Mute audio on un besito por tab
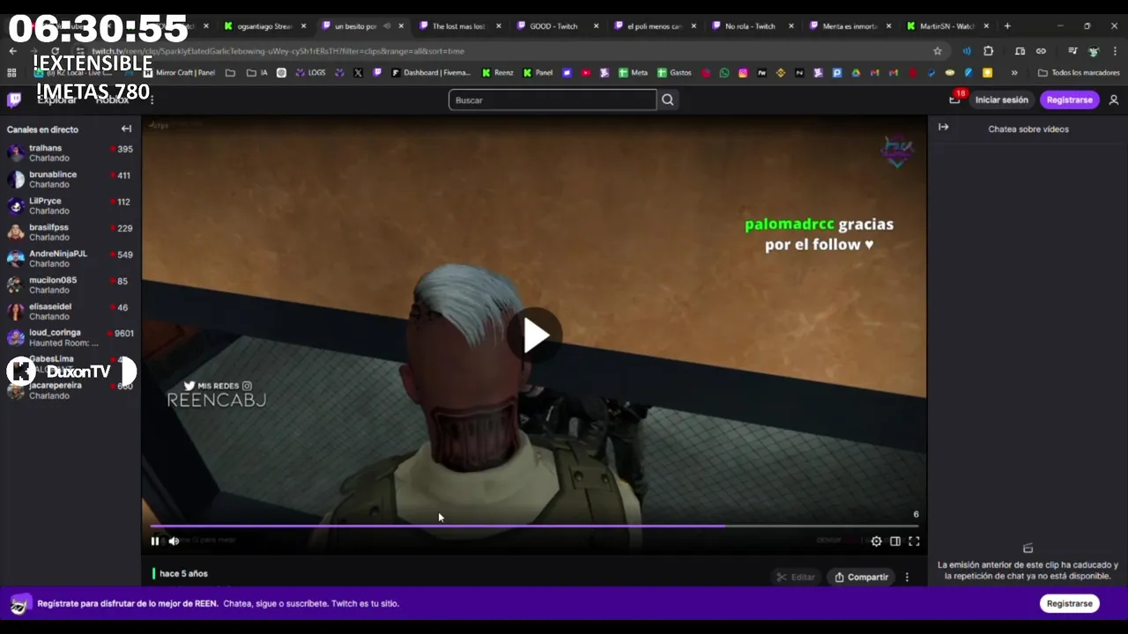1128x634 pixels. (387, 26)
